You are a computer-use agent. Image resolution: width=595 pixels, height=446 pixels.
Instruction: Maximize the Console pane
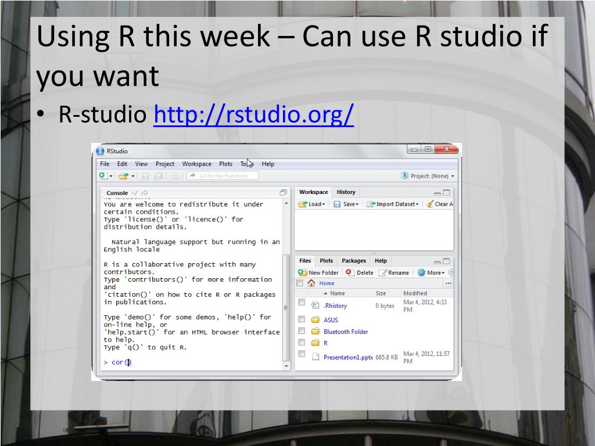[x=283, y=193]
